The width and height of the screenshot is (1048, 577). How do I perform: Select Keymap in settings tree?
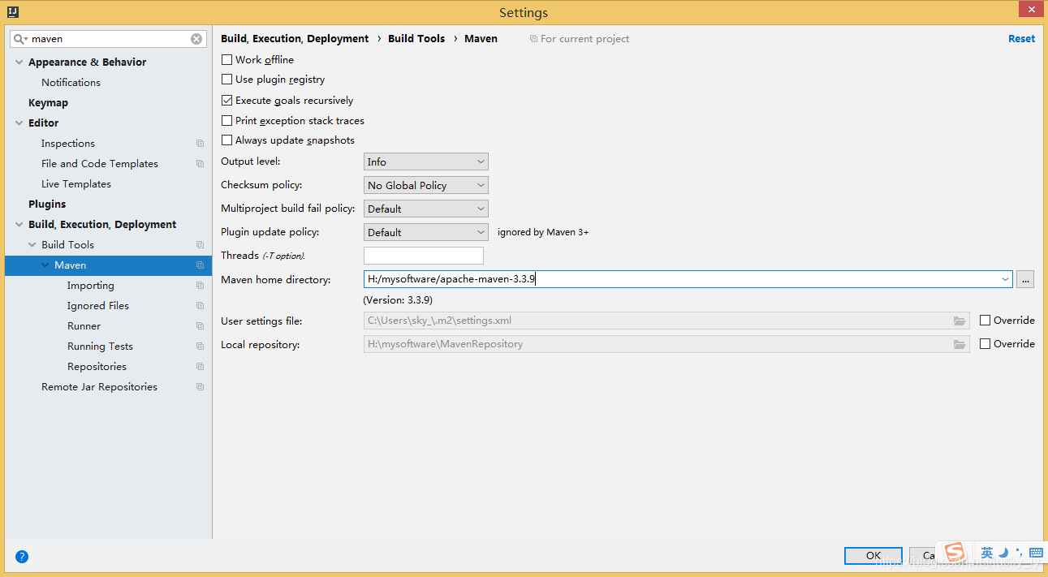48,103
